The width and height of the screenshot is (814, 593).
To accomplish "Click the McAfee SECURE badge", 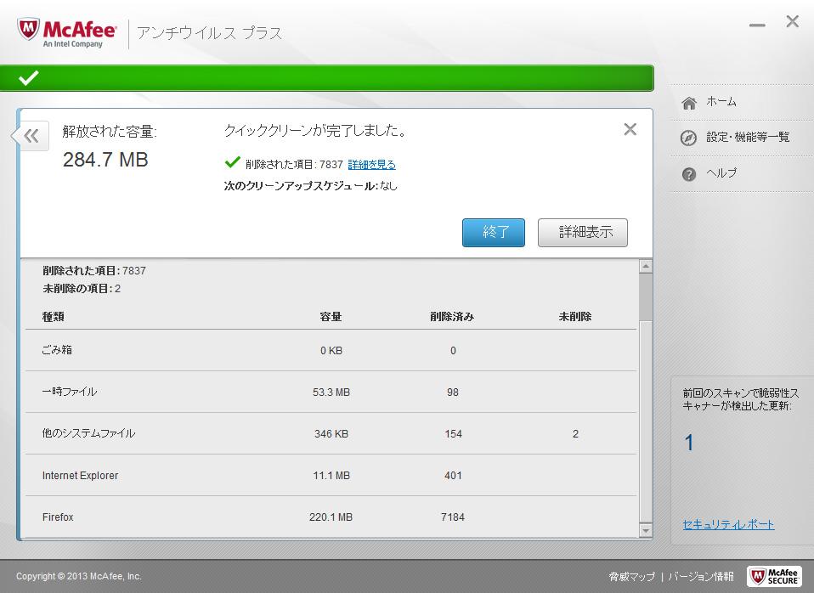I will click(773, 576).
